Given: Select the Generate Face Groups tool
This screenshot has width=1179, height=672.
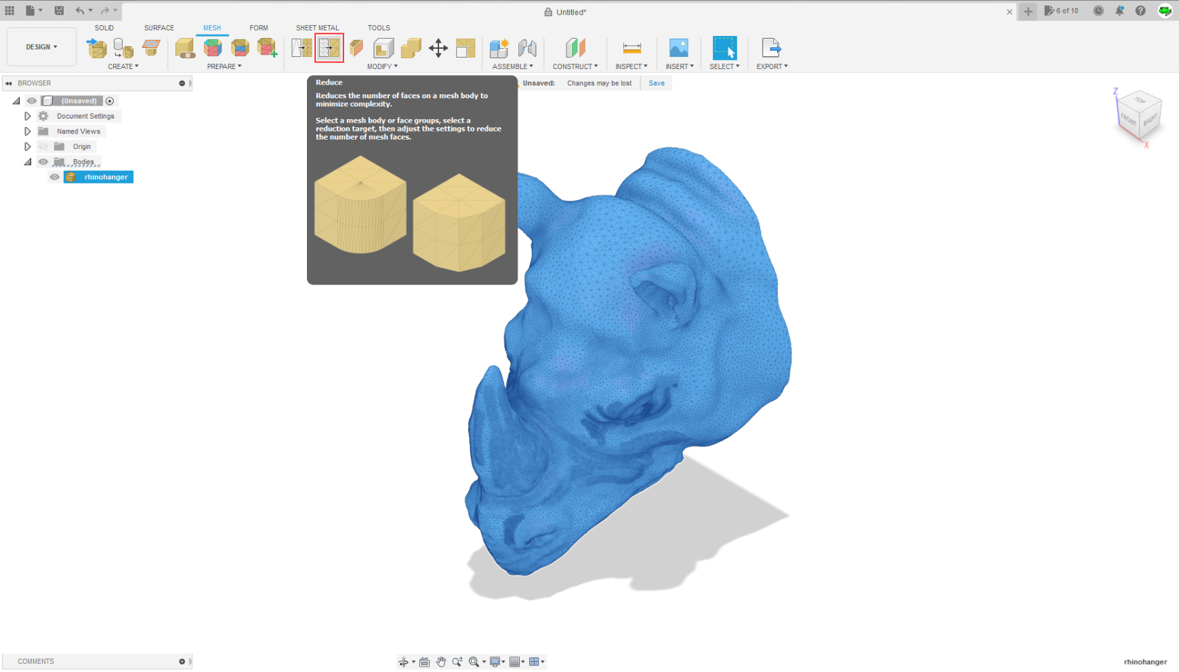Looking at the screenshot, I should pos(213,49).
